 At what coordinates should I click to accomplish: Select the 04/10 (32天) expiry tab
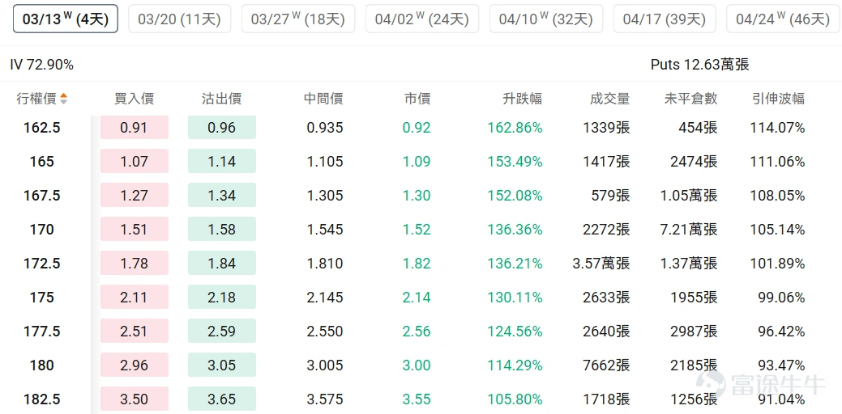(546, 19)
